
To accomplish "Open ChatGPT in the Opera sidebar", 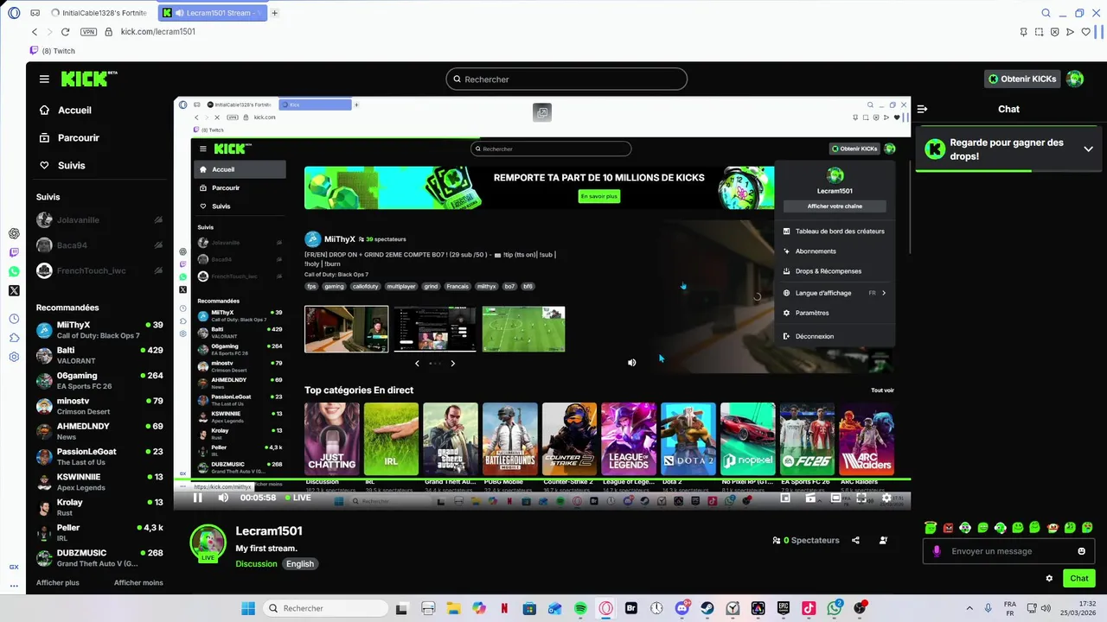I will (x=14, y=233).
